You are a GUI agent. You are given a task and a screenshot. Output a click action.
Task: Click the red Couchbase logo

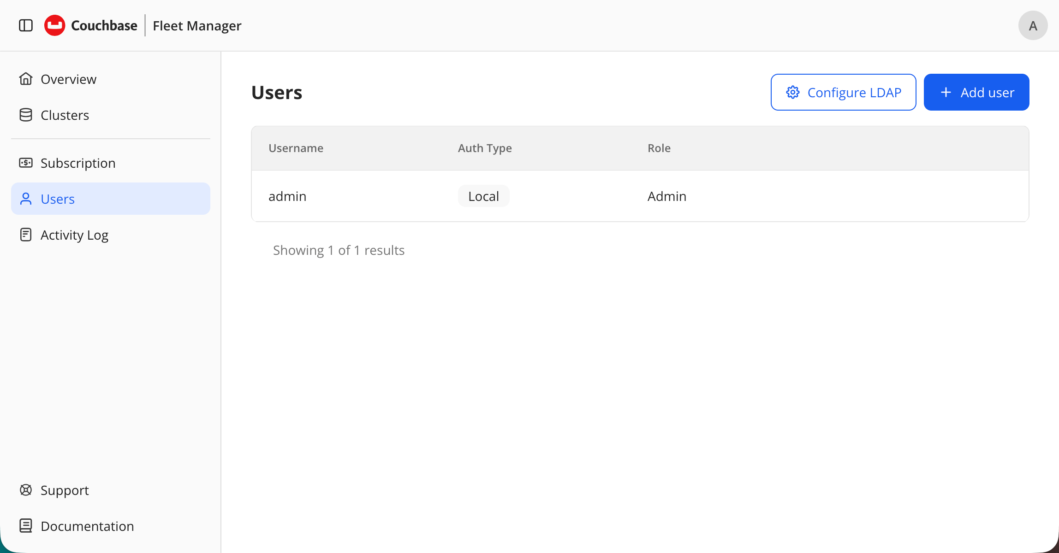coord(54,25)
